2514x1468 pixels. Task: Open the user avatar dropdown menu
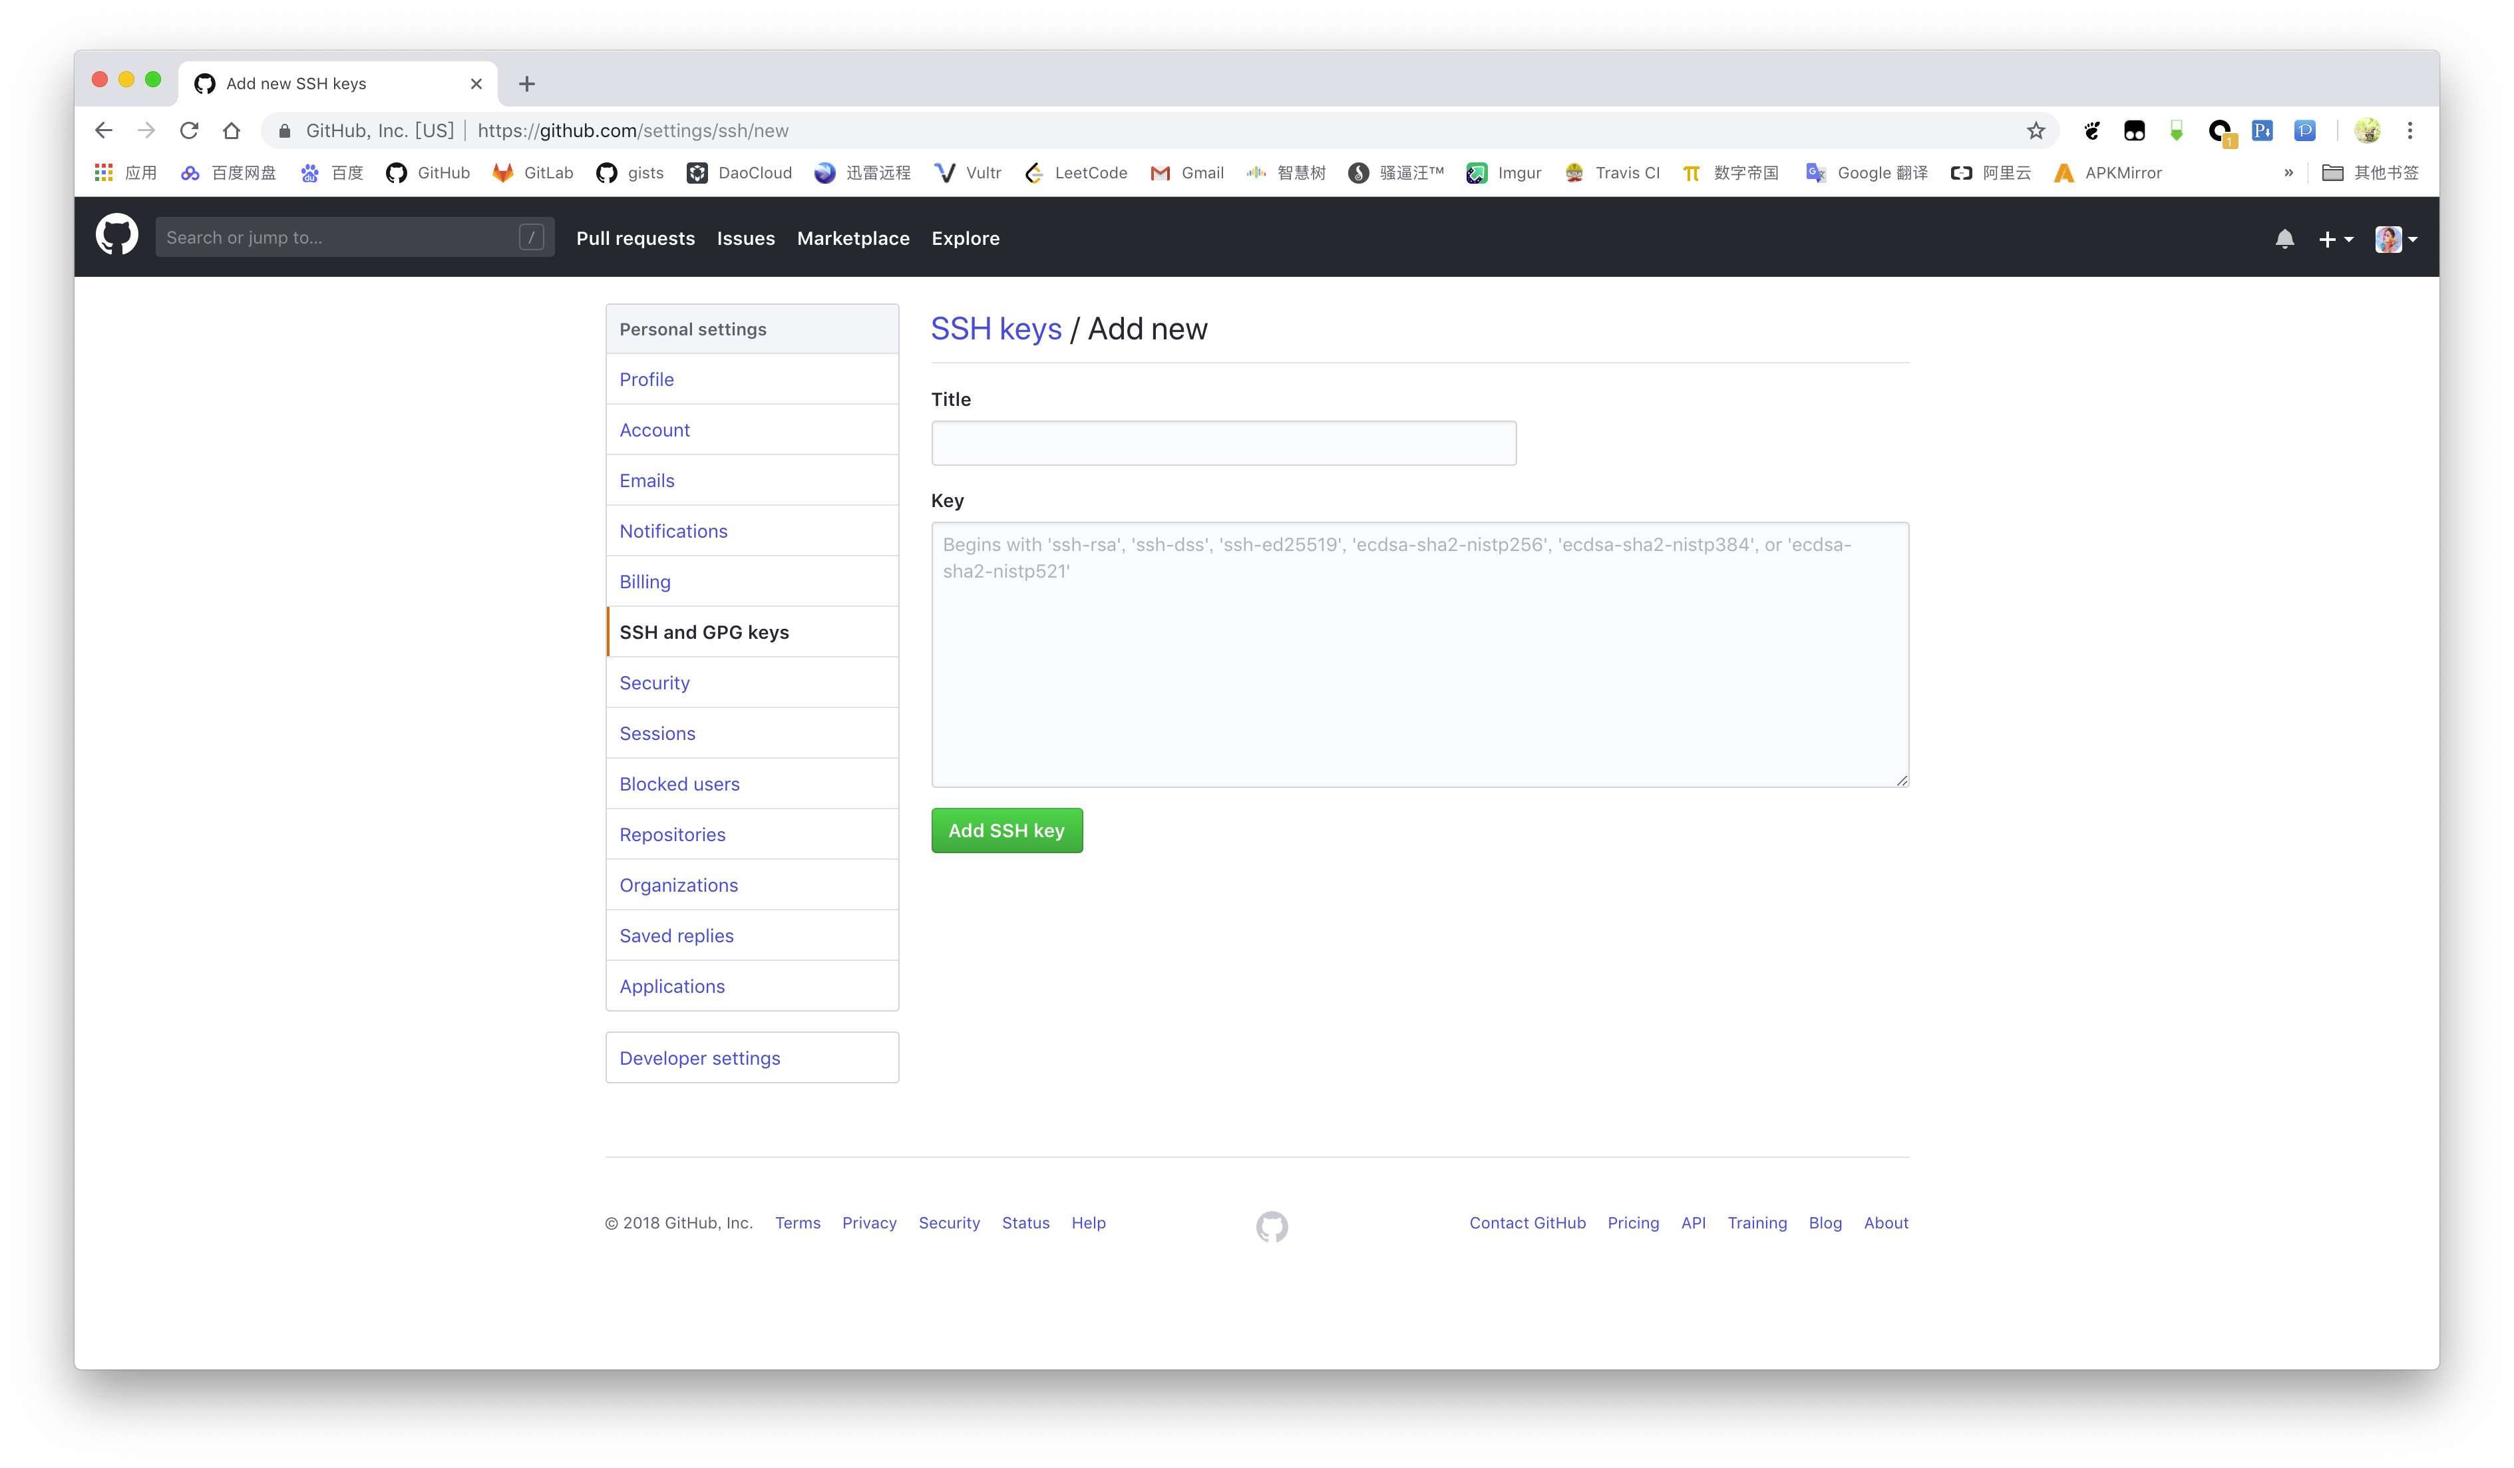pyautogui.click(x=2396, y=240)
